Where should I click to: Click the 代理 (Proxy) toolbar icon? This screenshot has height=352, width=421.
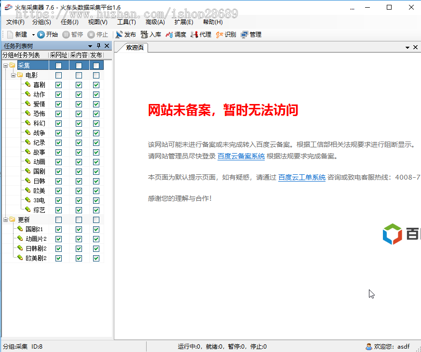pyautogui.click(x=194, y=35)
